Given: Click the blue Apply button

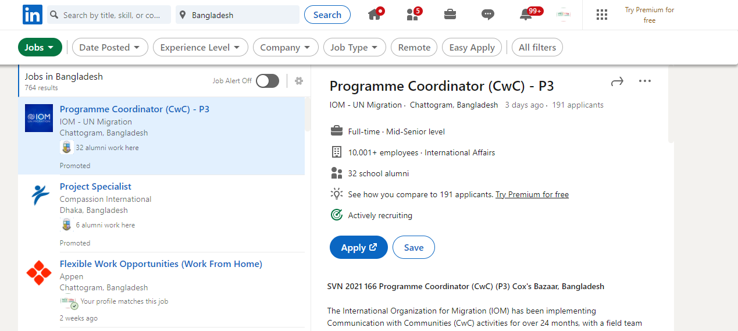Looking at the screenshot, I should 358,247.
